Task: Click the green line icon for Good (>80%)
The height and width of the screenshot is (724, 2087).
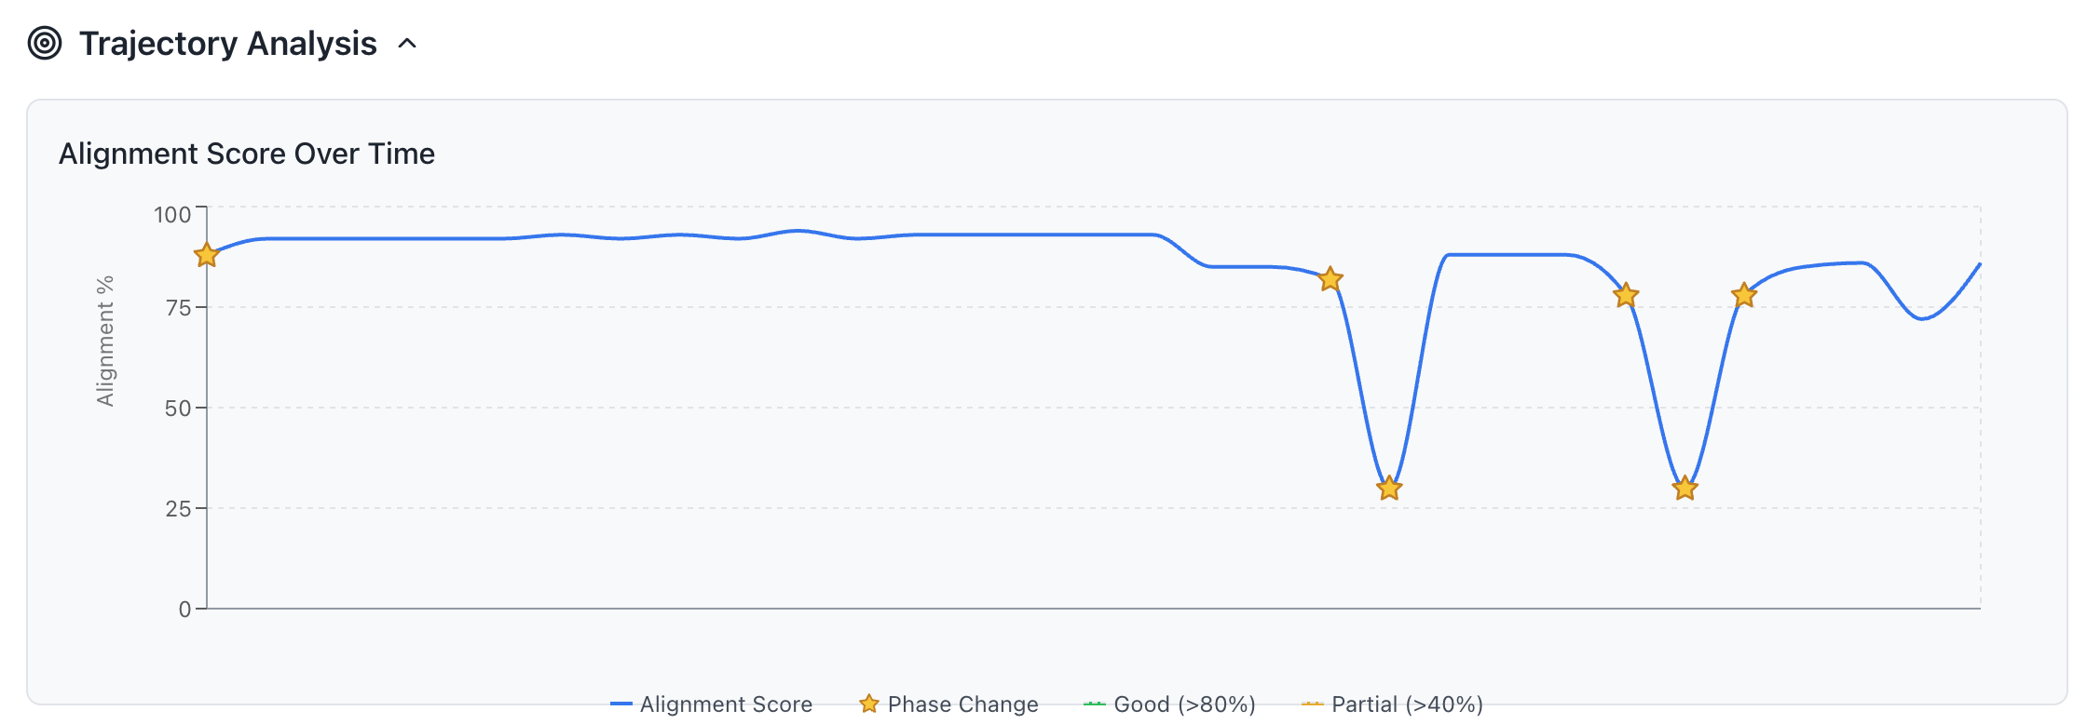Action: pos(1096,704)
